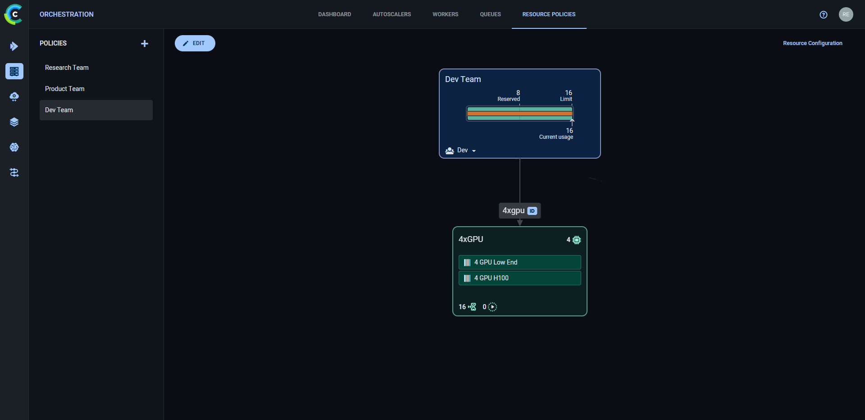Switch to the Dashboard tab
Screen dimensions: 865x420
pyautogui.click(x=334, y=14)
